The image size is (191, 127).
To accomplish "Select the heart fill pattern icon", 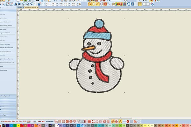I will (75, 121).
